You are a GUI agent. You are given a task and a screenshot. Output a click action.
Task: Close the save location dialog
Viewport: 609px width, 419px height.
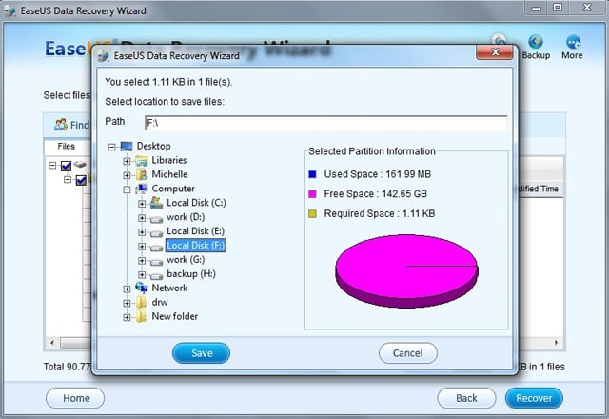[495, 52]
